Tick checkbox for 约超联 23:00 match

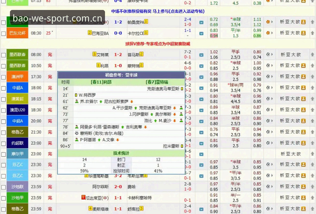pos(3,143)
